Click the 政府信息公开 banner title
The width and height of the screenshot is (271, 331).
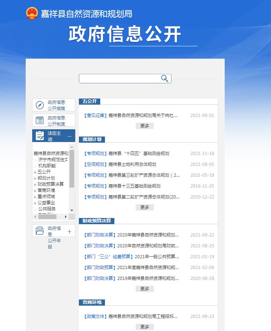tap(125, 34)
